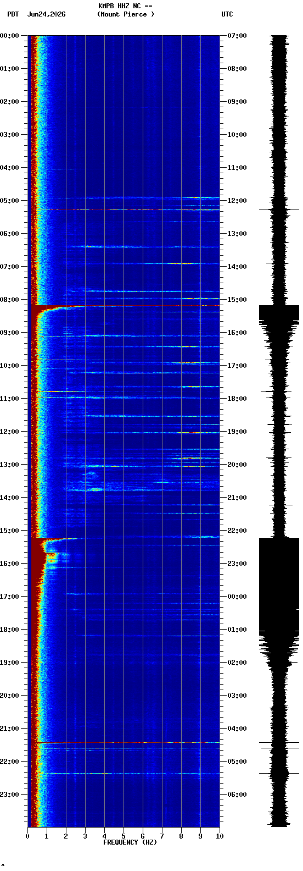Click frequency tick label 2
Screen dimensions: 303x871
tap(66, 836)
